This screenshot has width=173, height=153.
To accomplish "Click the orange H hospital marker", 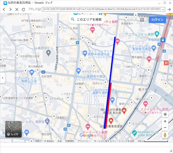I will (166, 63).
